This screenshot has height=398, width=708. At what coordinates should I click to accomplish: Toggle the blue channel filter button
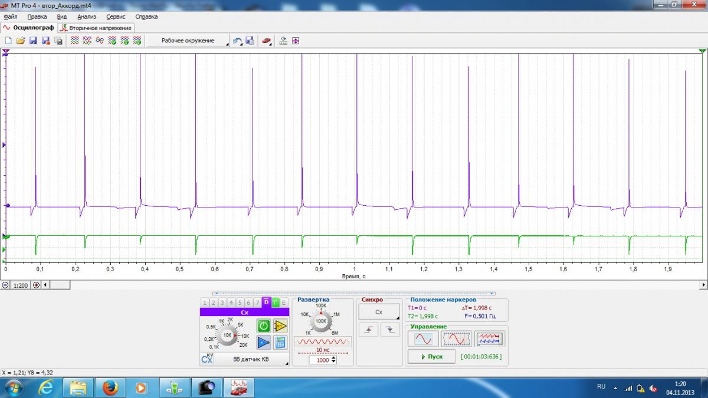tap(263, 342)
